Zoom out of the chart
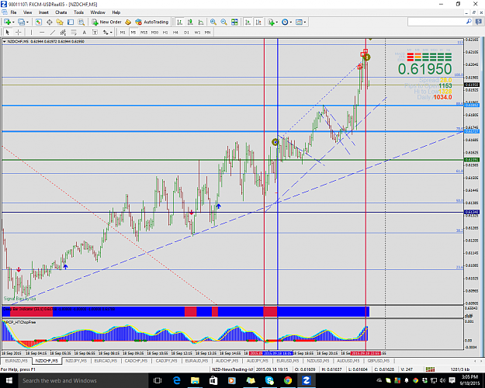Image resolution: width=485 pixels, height=388 pixels. coord(223,22)
